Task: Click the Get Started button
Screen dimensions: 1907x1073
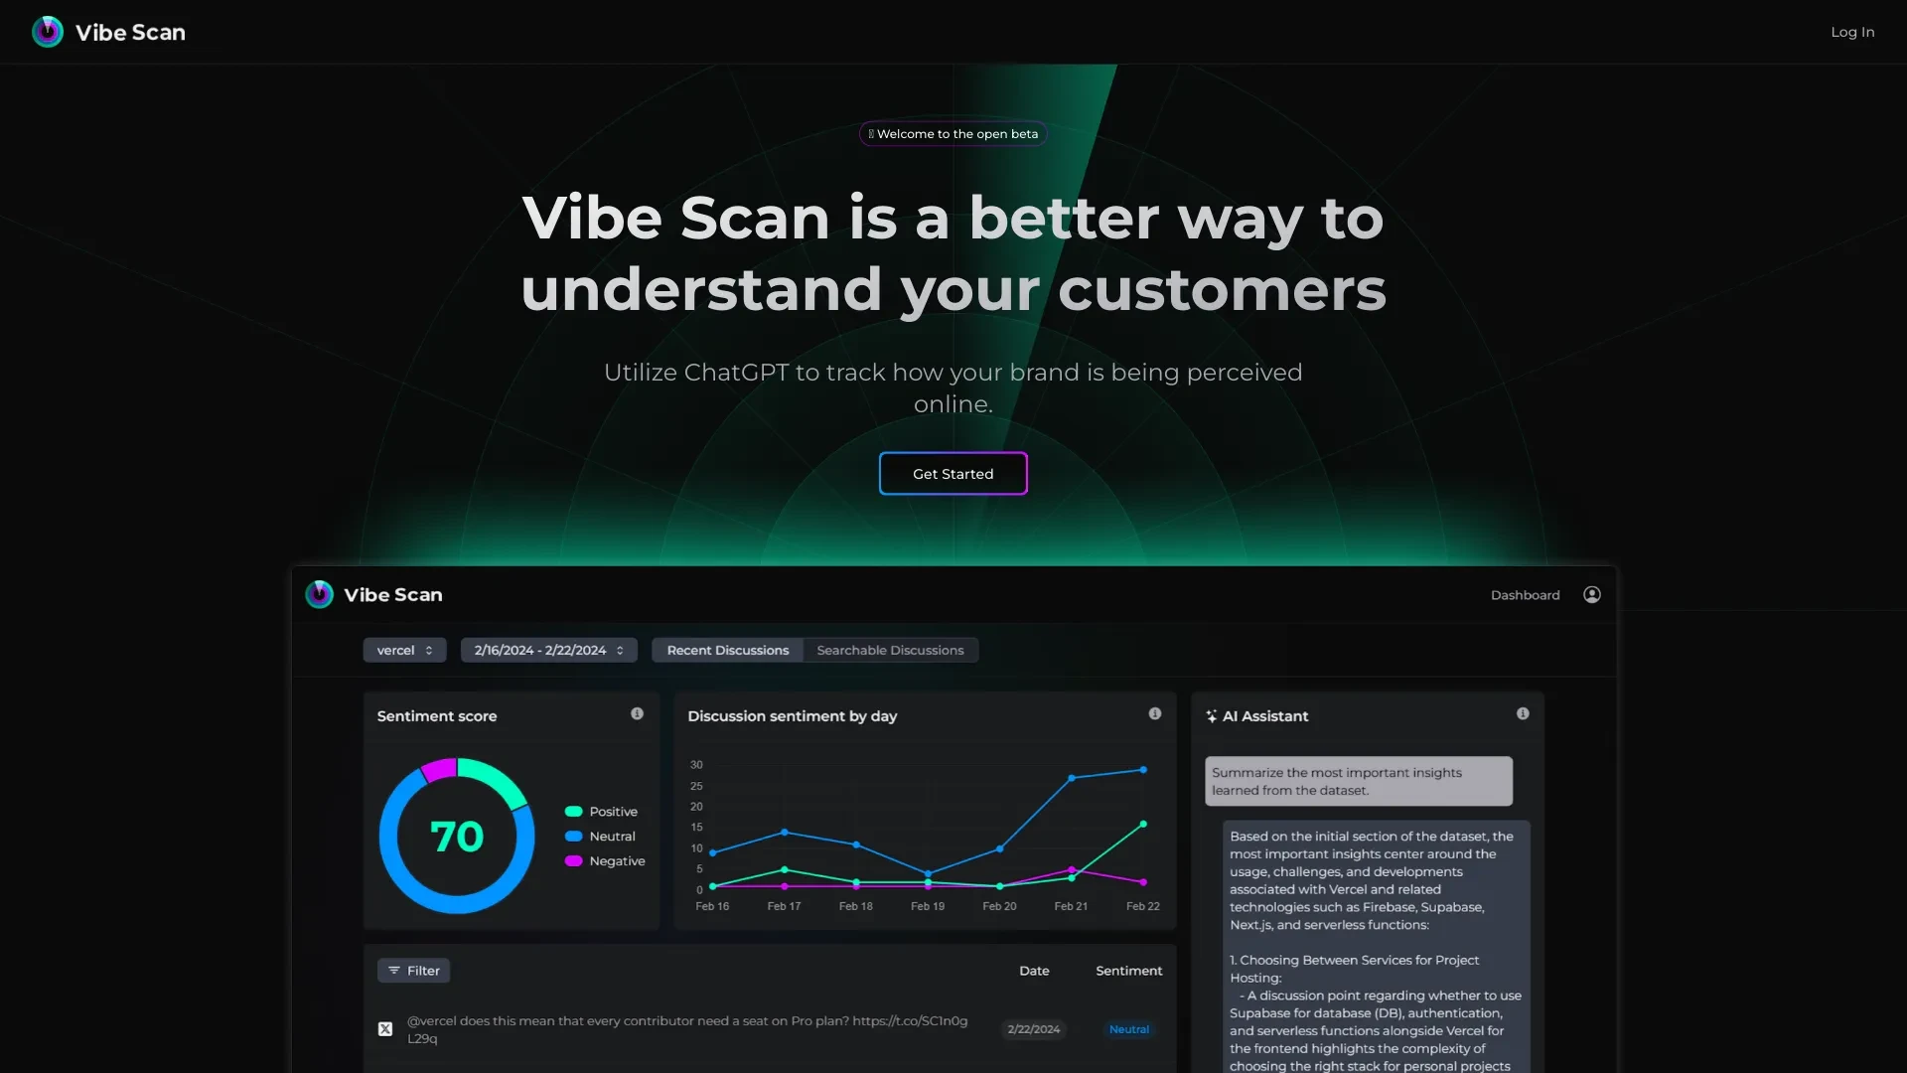Action: point(953,473)
